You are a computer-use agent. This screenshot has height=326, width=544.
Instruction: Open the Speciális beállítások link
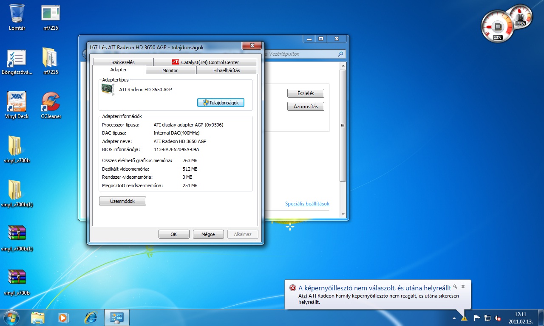[307, 204]
